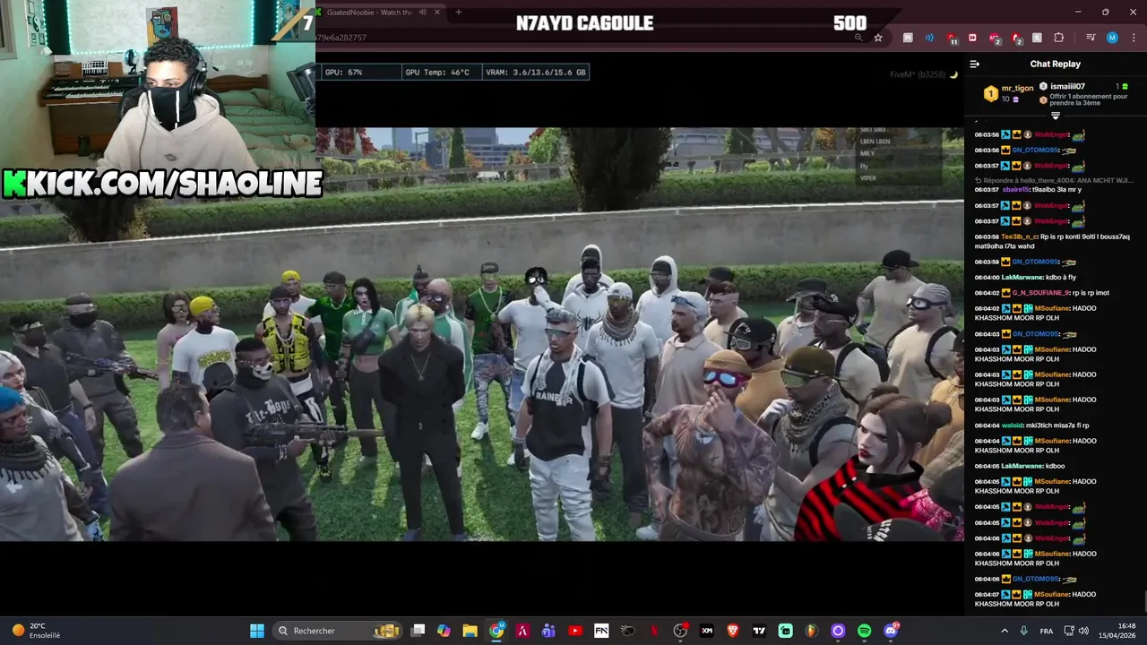Click the microphone tray icon

(1024, 631)
